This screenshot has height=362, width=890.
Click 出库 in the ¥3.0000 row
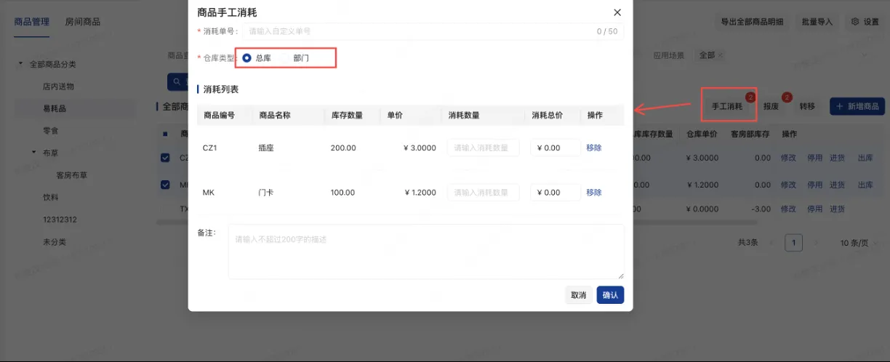tap(865, 158)
